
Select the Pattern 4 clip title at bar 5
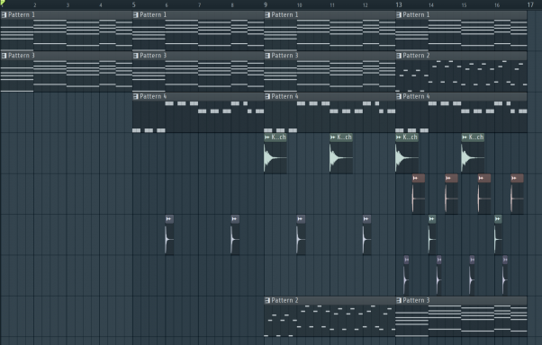click(x=153, y=96)
